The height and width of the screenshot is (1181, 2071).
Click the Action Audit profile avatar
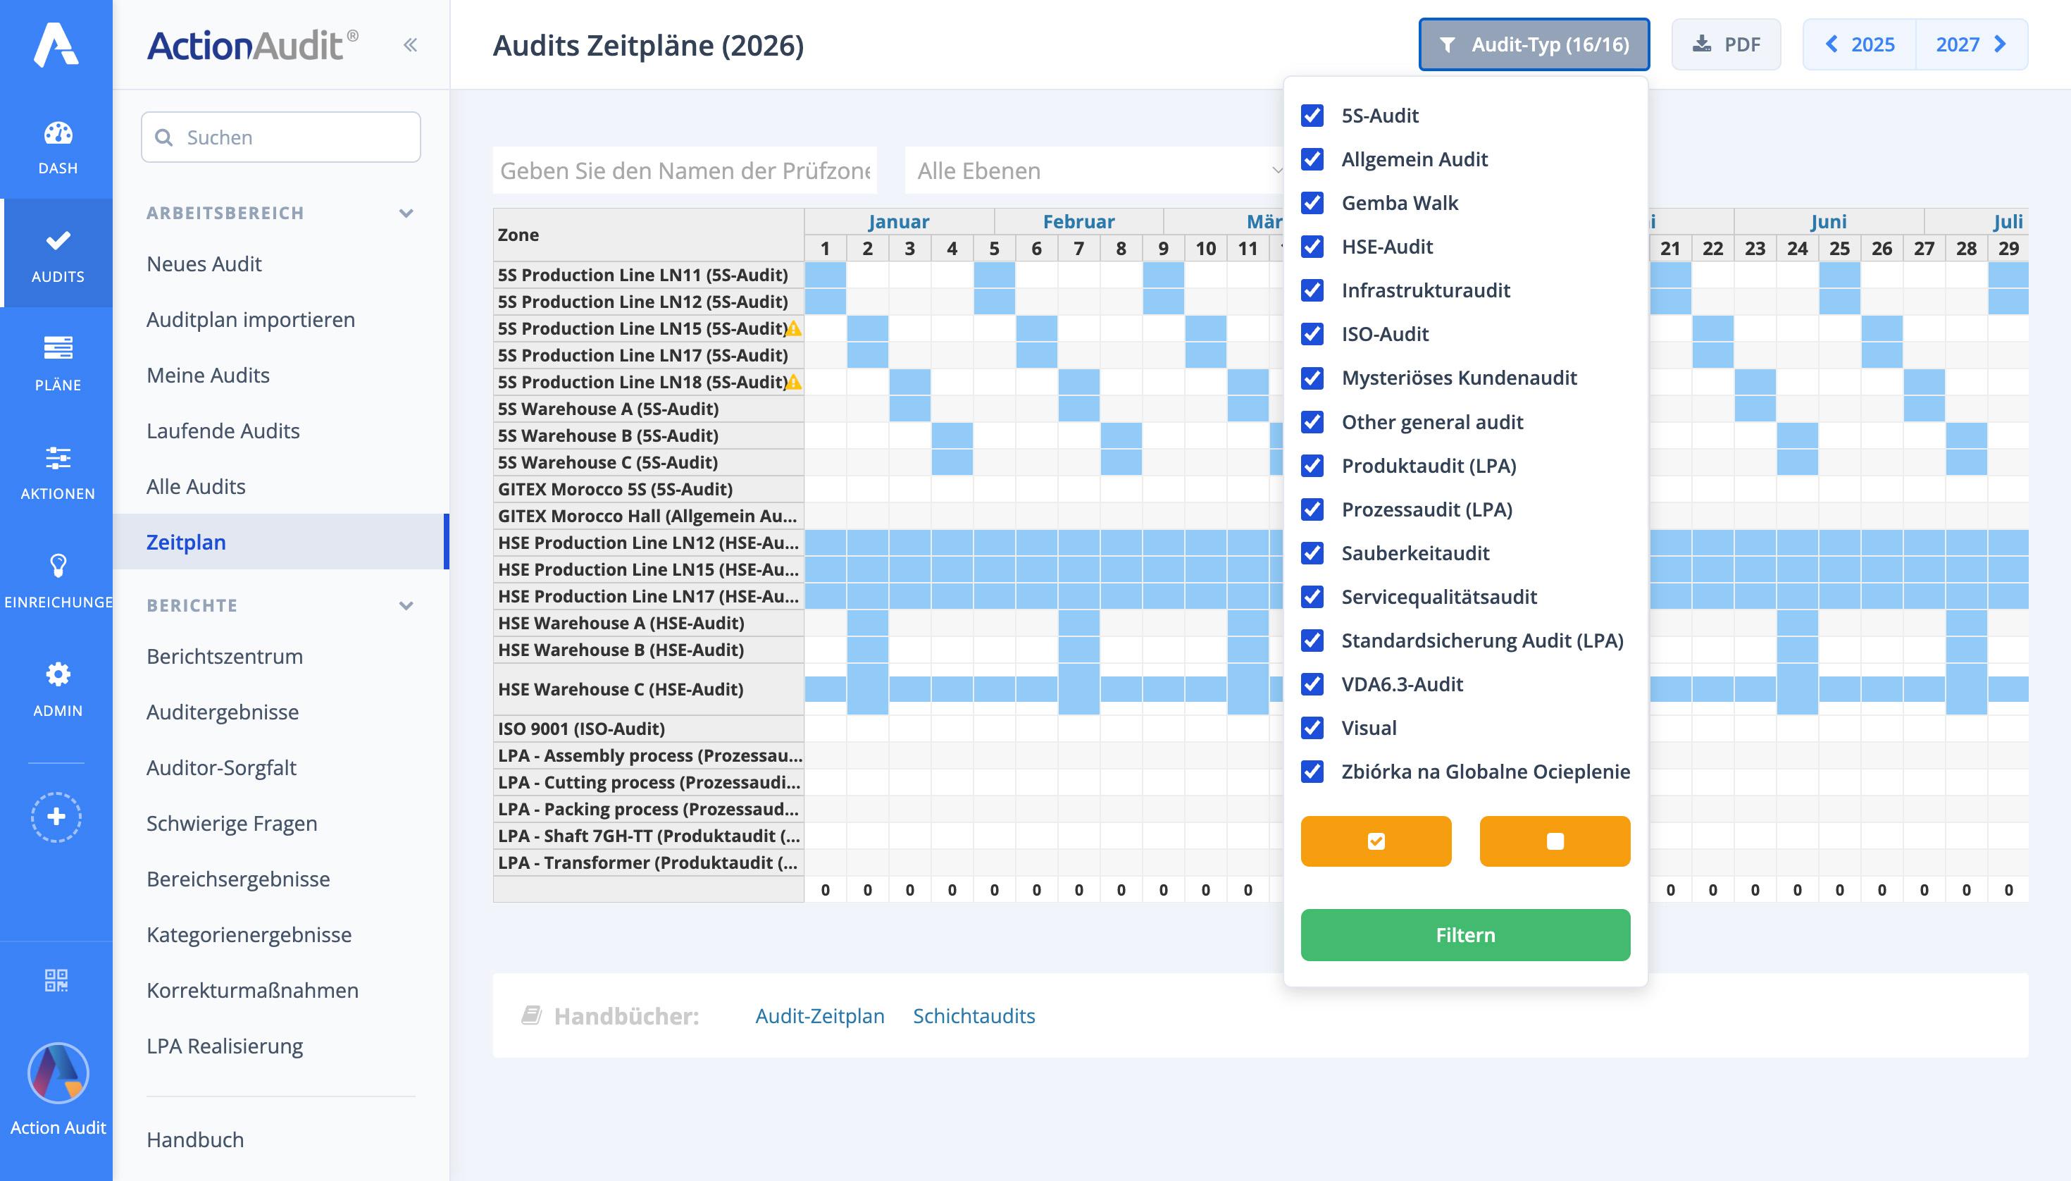(x=58, y=1073)
